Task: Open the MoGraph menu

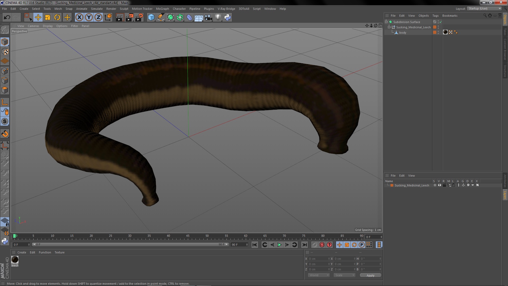Action: 162,9
